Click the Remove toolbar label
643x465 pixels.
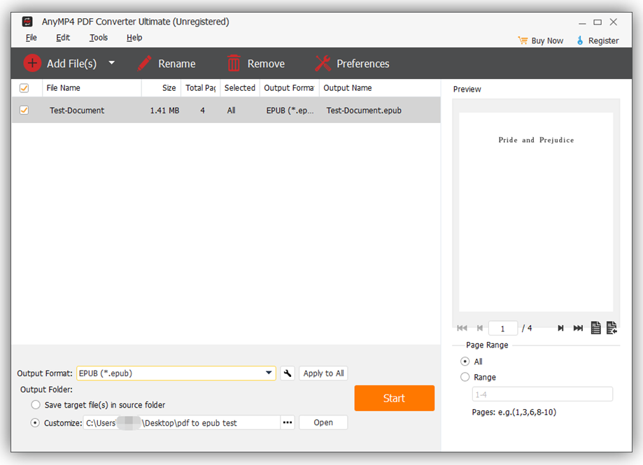click(266, 64)
